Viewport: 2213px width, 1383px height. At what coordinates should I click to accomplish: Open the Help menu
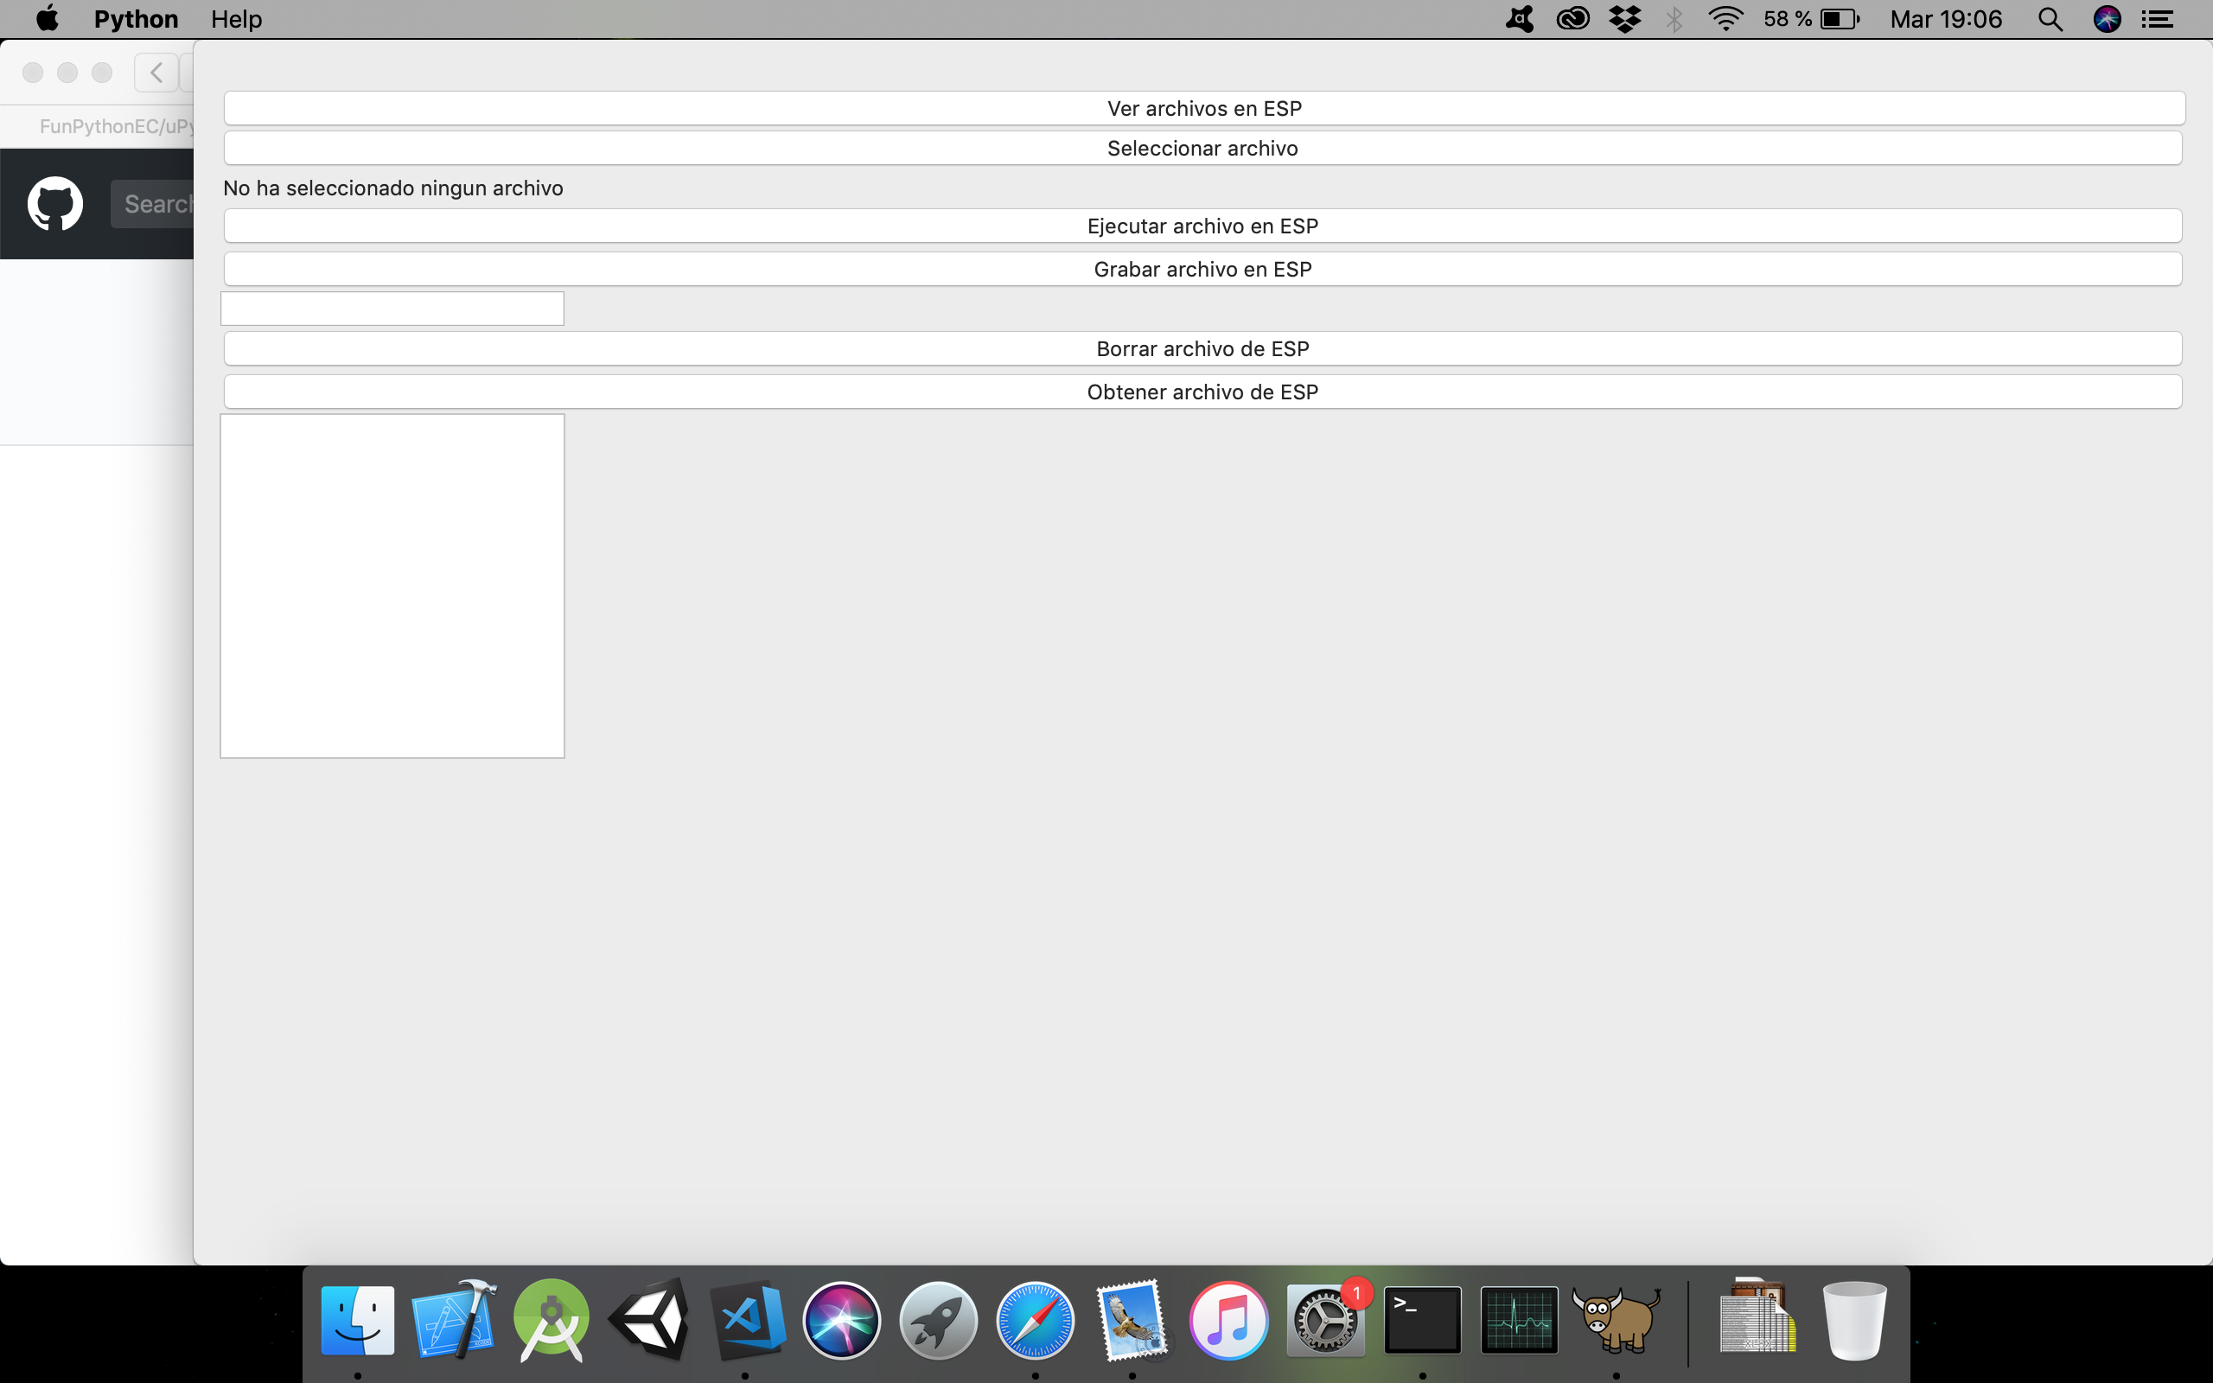pyautogui.click(x=236, y=19)
